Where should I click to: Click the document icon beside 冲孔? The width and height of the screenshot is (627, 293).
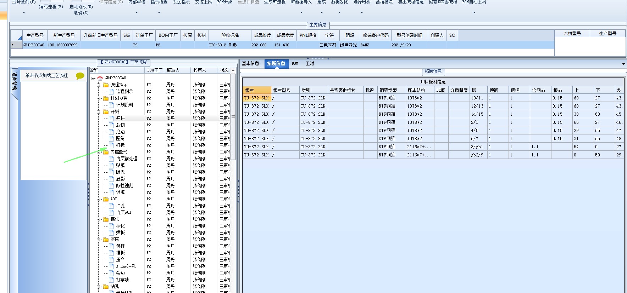point(111,206)
